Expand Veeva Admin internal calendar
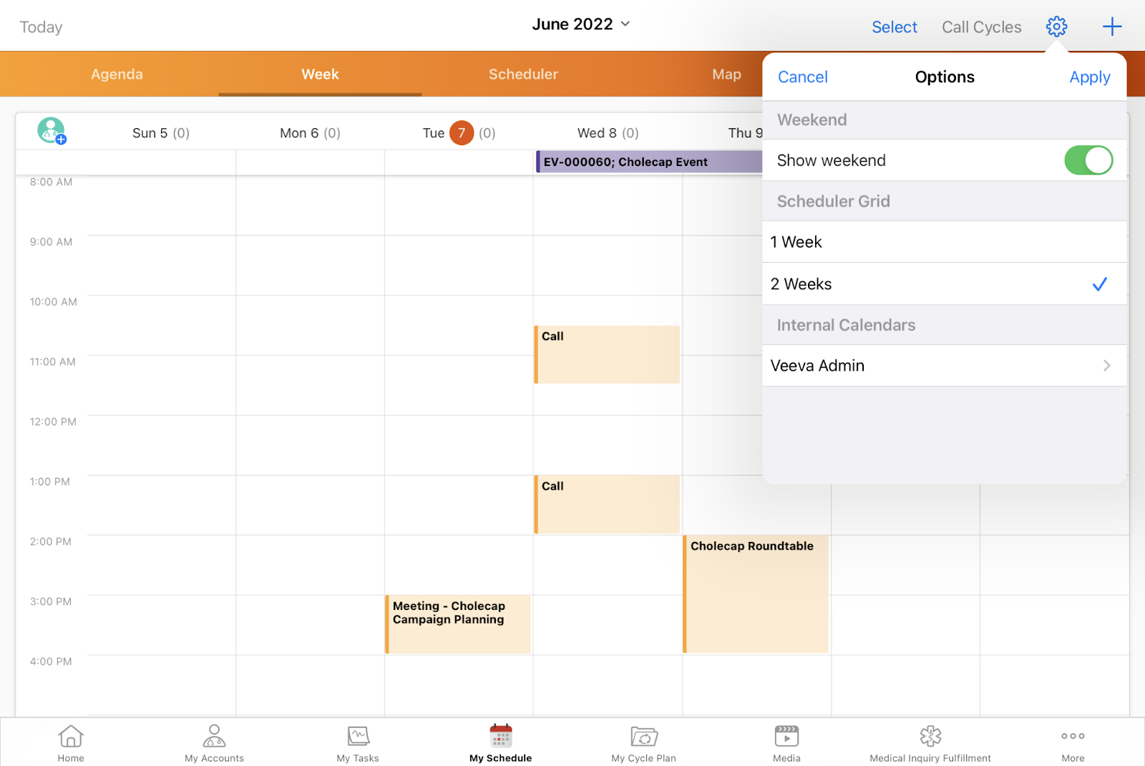This screenshot has height=766, width=1145. coord(944,366)
